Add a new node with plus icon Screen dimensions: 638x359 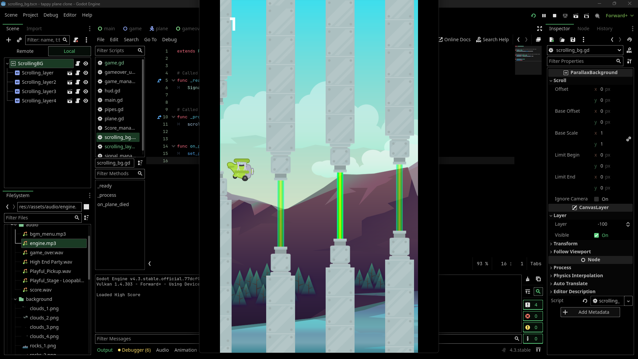(9, 40)
